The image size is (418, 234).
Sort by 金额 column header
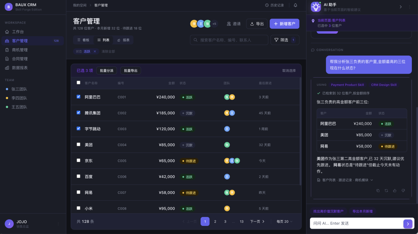pyautogui.click(x=171, y=83)
